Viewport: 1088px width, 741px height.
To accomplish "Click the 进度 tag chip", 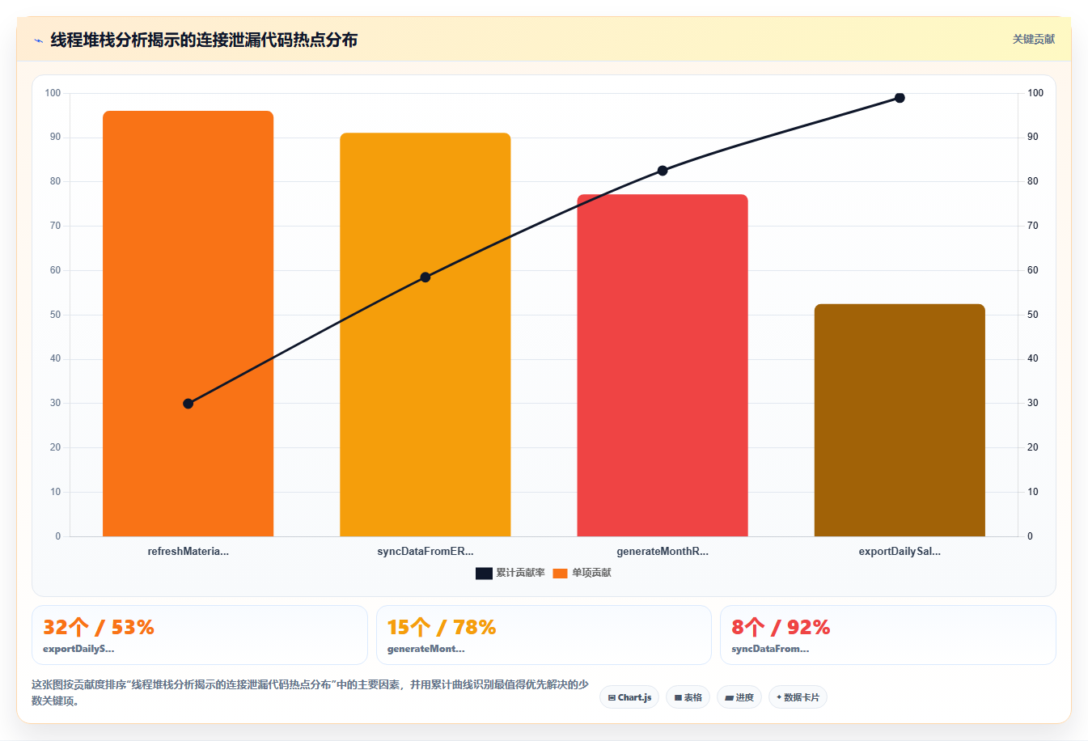I will [x=739, y=697].
